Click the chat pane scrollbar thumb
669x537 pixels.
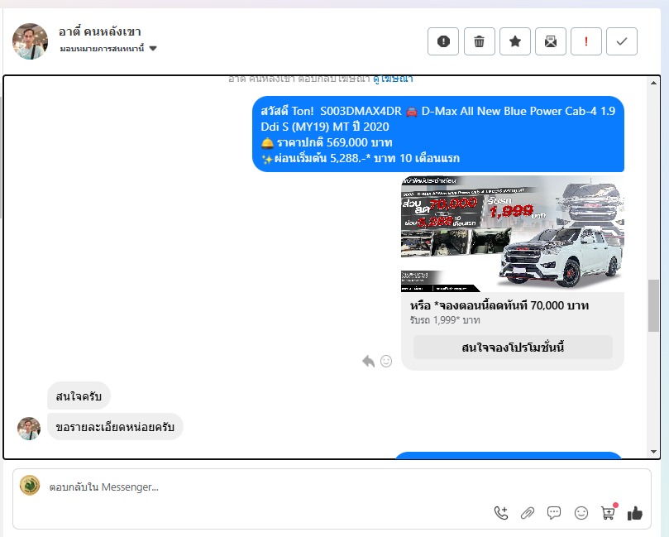tap(653, 305)
